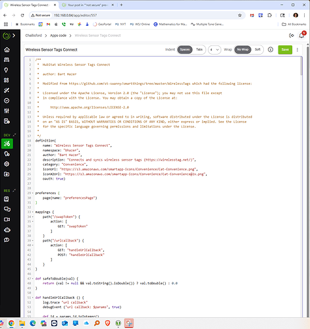Collapse the preferences block at line 29
Screen dimensions: 310x329
33,193
